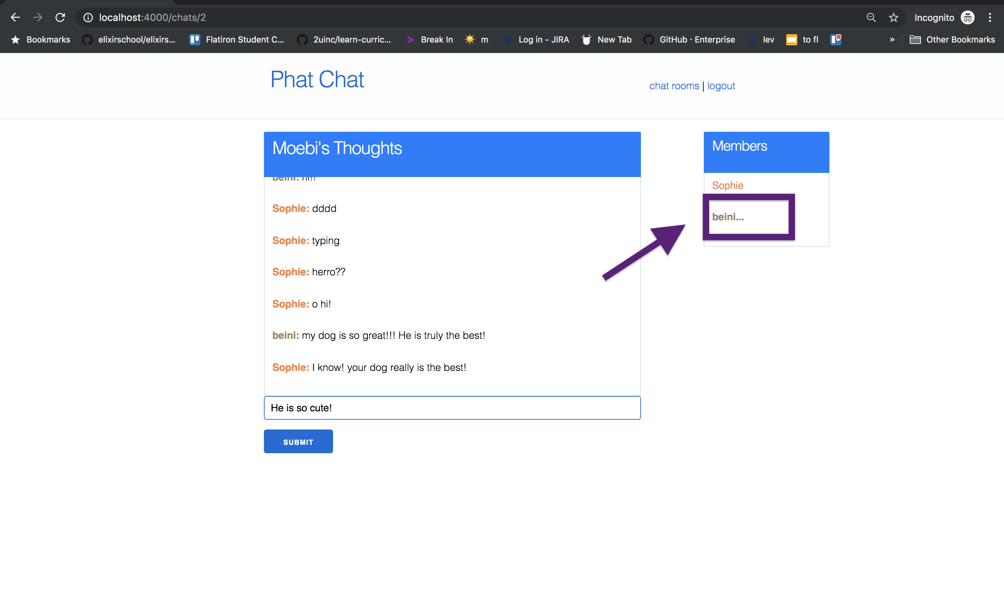This screenshot has width=1004, height=601.
Task: Click the Phat Chat title link
Action: (317, 79)
